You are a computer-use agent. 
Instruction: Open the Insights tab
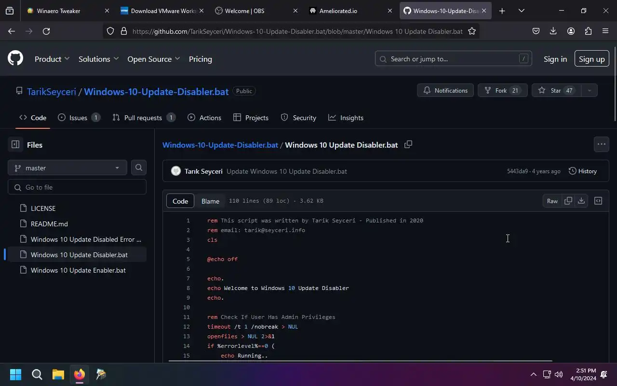click(346, 118)
